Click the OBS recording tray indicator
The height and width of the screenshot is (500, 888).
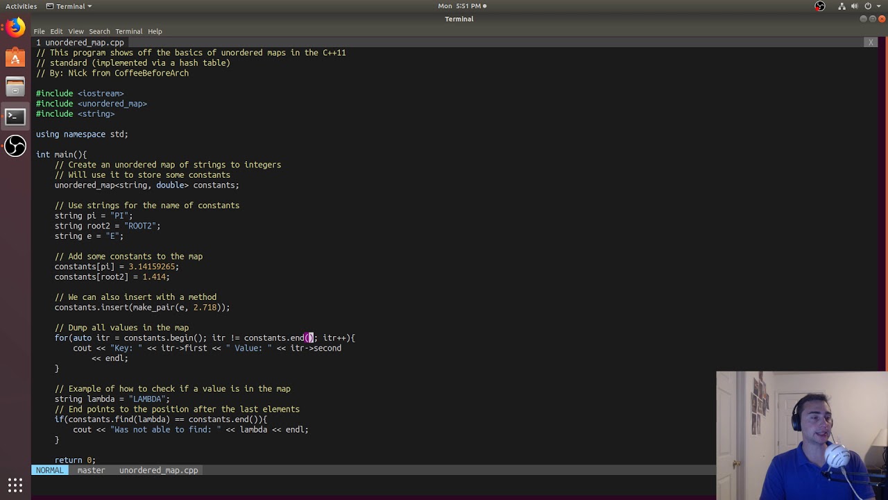coord(820,6)
